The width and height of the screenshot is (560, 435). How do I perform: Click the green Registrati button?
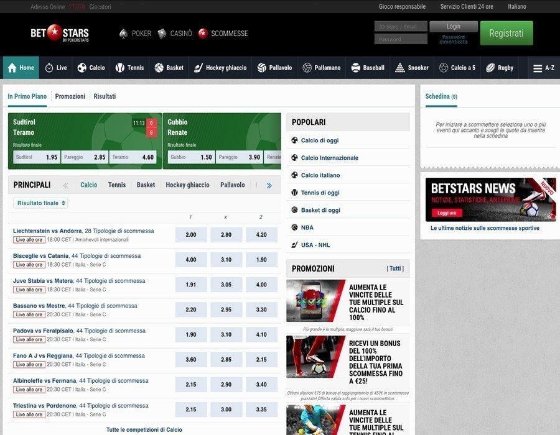pos(506,33)
